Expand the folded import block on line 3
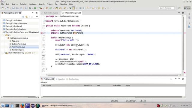The width and height of the screenshot is (192, 108). (45, 21)
